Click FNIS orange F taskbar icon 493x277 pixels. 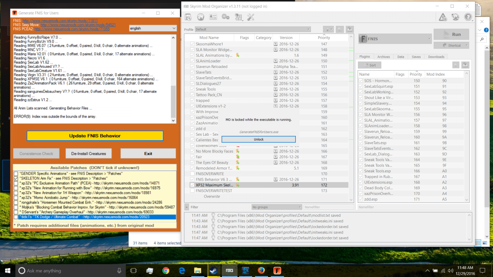[277, 271]
